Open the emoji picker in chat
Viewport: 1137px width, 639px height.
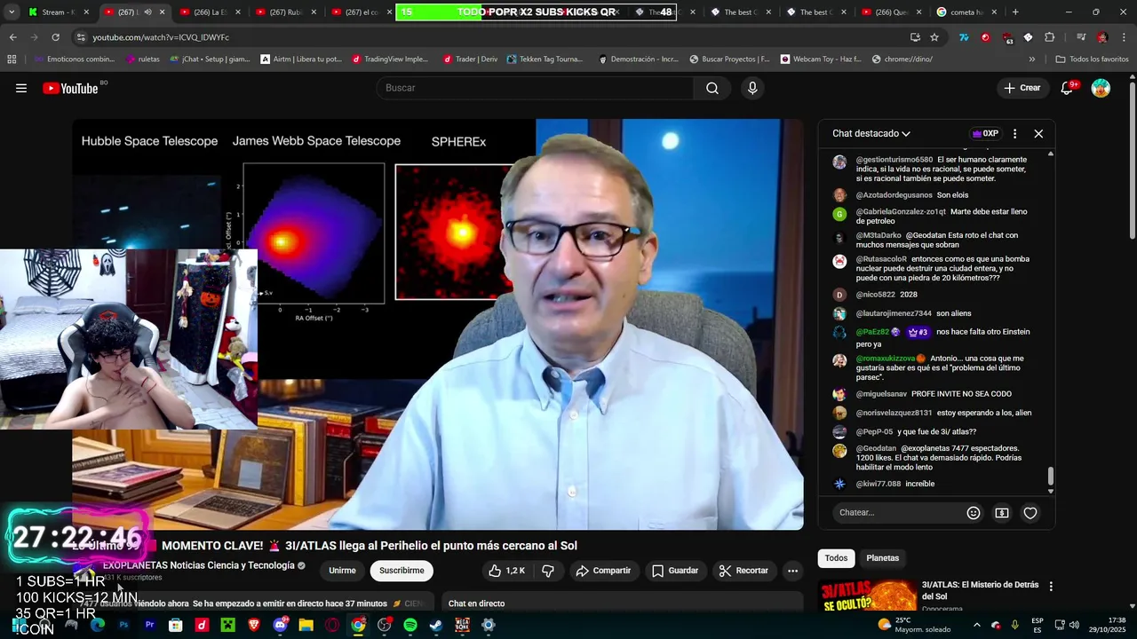point(974,513)
